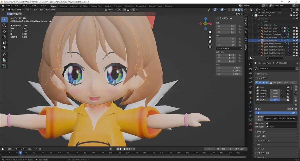
Task: Select the 3D Cursor tool
Action: [x=4, y=25]
